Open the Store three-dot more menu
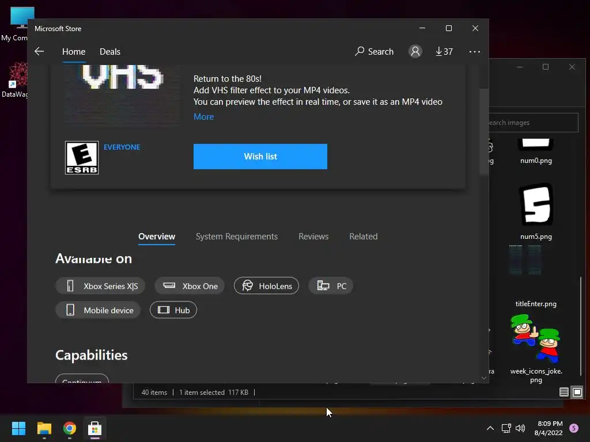 coord(475,51)
